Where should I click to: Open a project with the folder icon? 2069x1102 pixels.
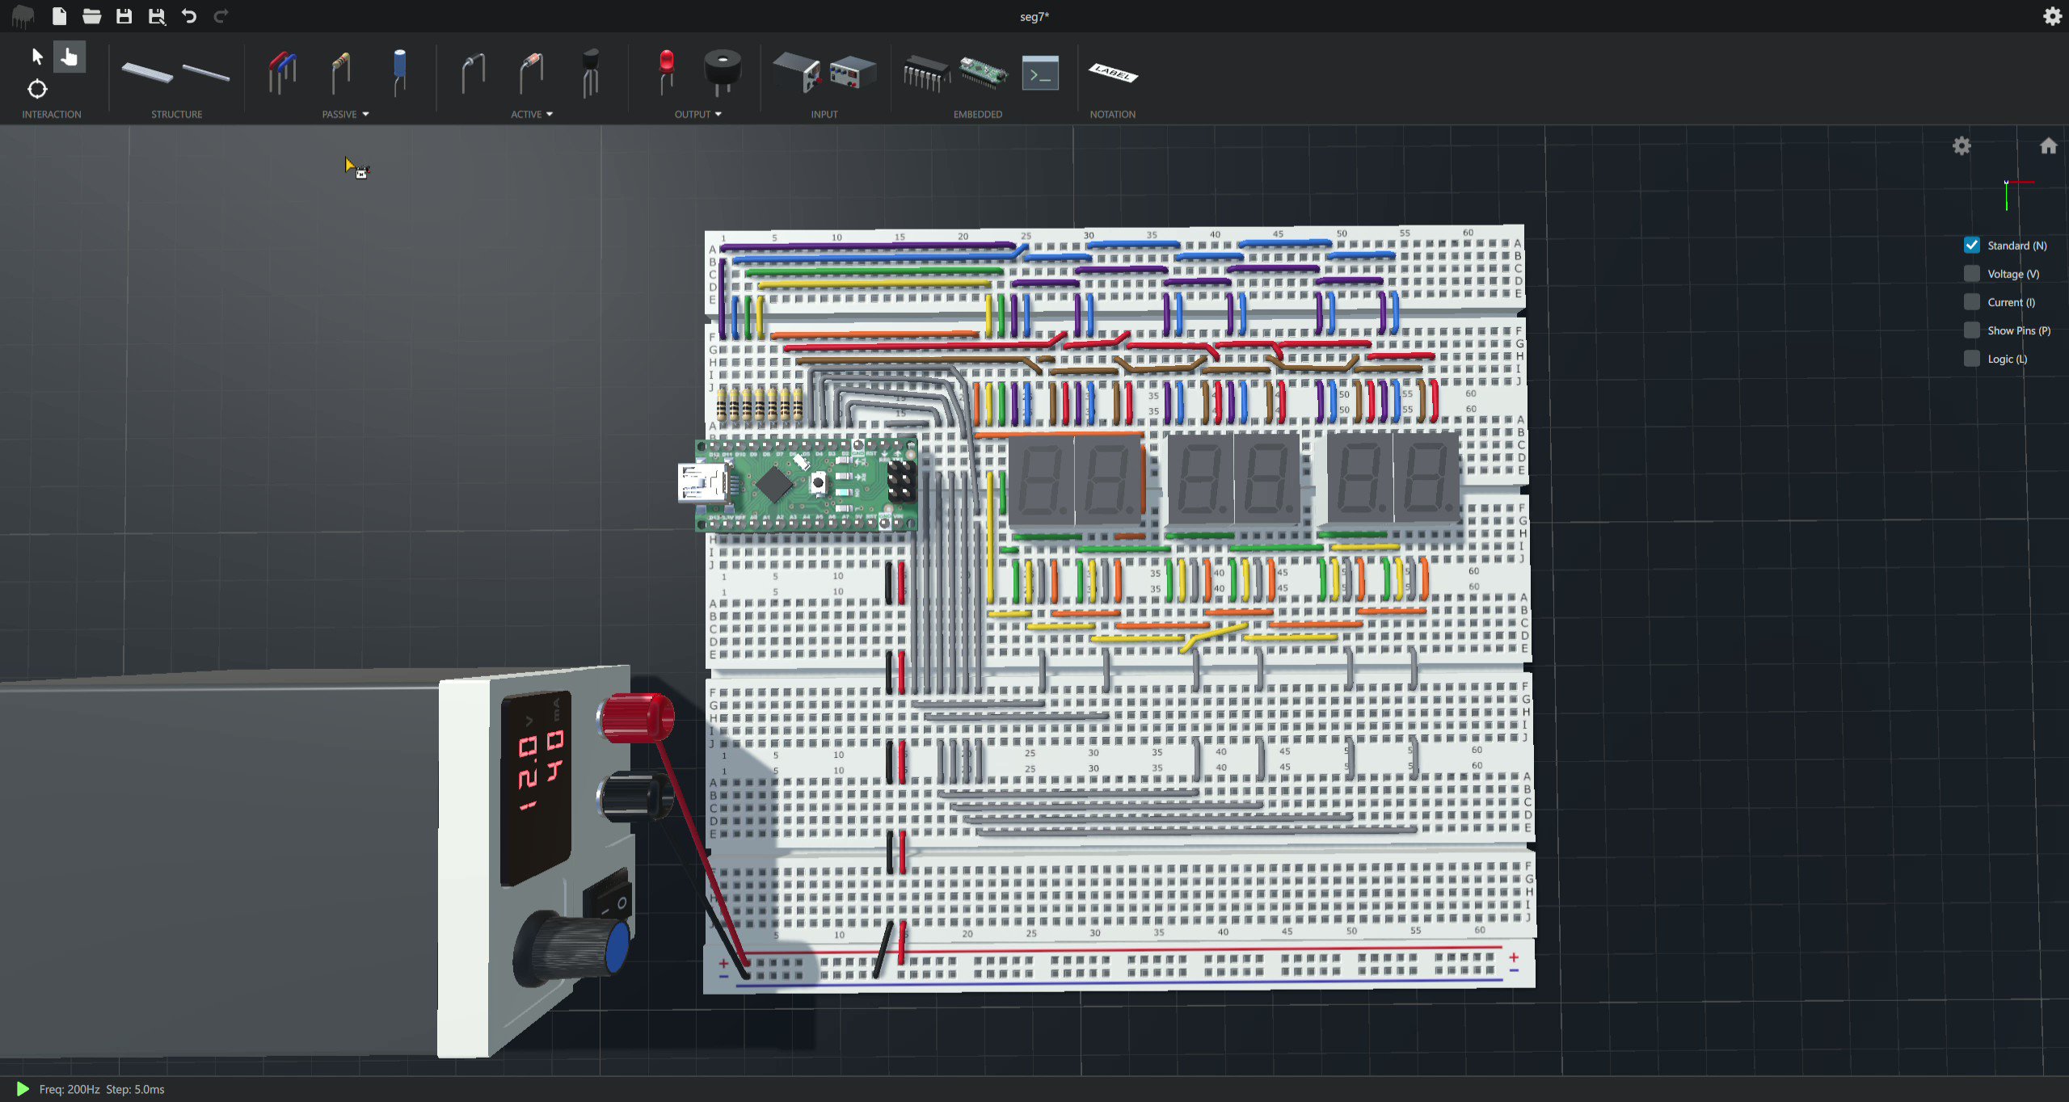point(91,16)
